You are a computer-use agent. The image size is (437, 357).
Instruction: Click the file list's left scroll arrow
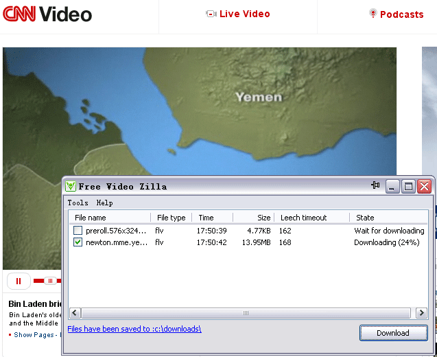tap(75, 312)
